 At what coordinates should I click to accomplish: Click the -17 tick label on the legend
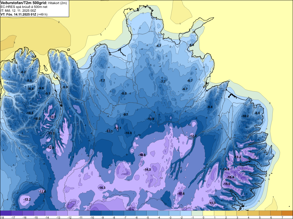pyautogui.click(x=13, y=217)
